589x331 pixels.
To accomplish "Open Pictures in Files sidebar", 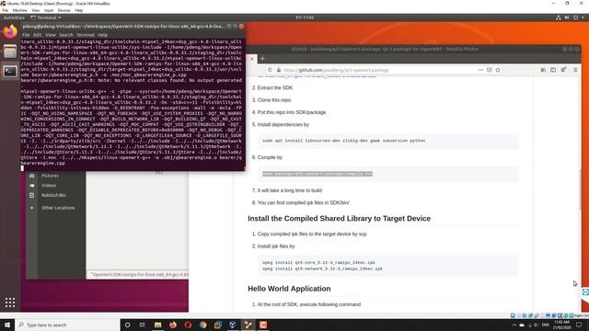I will (x=50, y=176).
